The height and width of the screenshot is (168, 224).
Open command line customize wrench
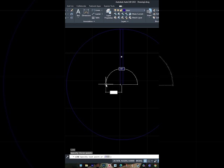[67, 157]
